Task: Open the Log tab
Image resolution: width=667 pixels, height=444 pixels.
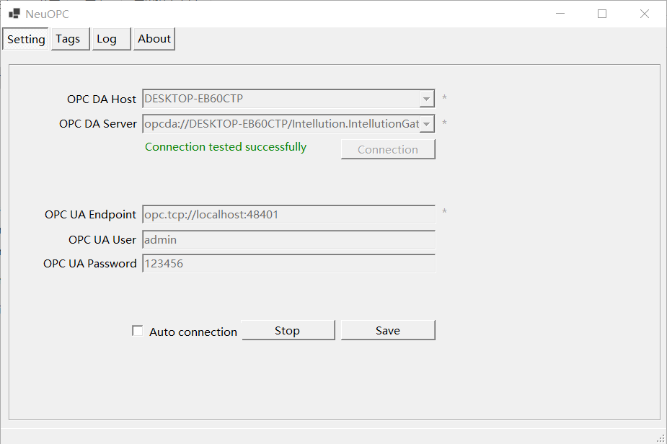Action: 107,39
